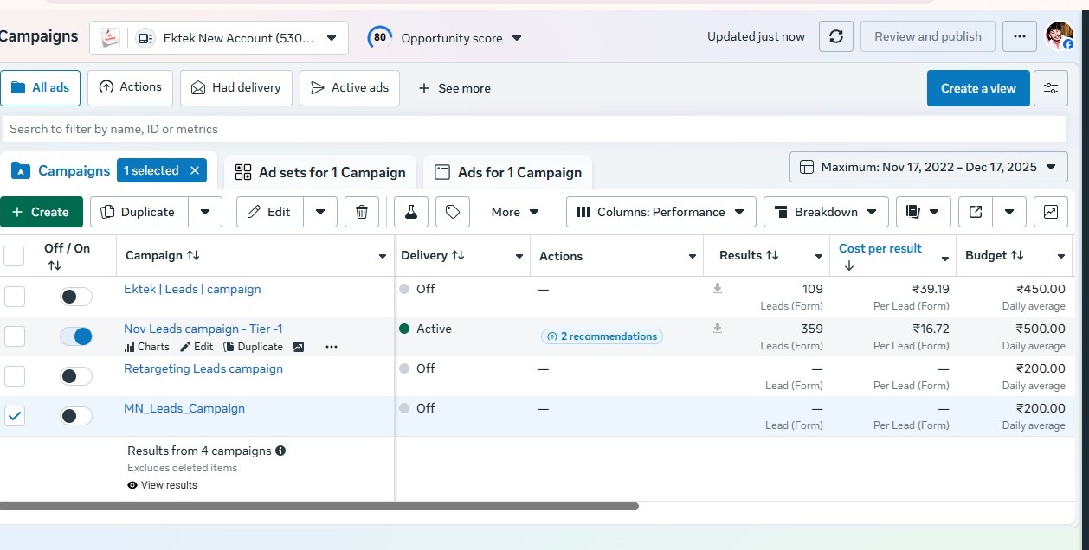Image resolution: width=1089 pixels, height=550 pixels.
Task: Switch to Ad sets for 1 Campaign tab
Action: (320, 172)
